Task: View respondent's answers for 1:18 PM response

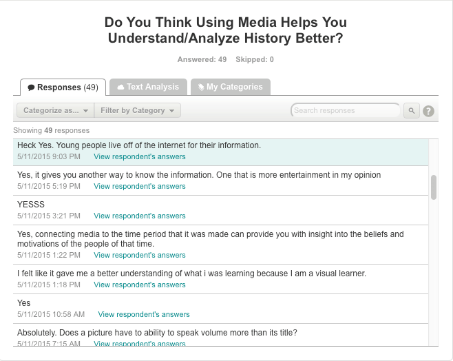Action: coord(140,285)
